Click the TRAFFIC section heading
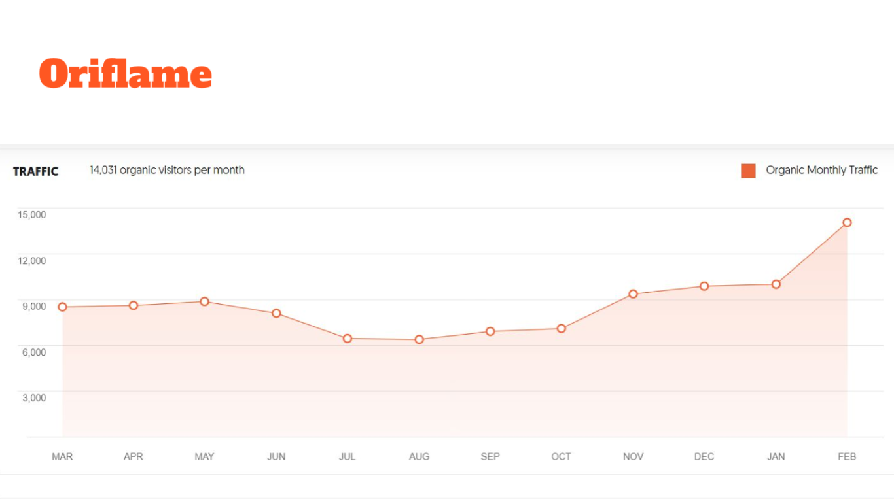The image size is (894, 502). pyautogui.click(x=36, y=171)
